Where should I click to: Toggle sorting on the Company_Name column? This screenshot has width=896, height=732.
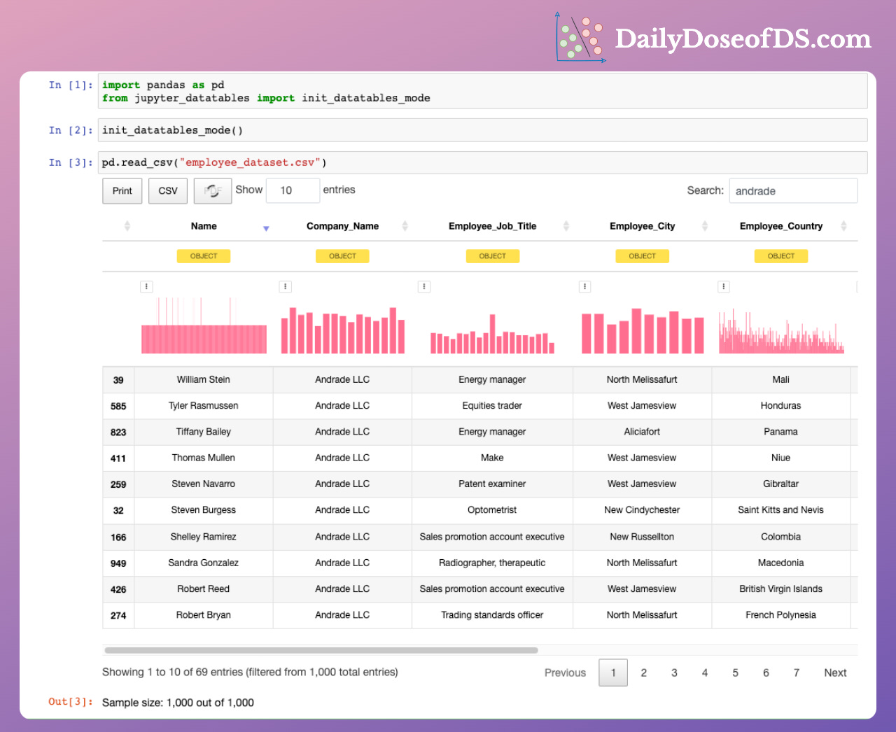point(405,225)
